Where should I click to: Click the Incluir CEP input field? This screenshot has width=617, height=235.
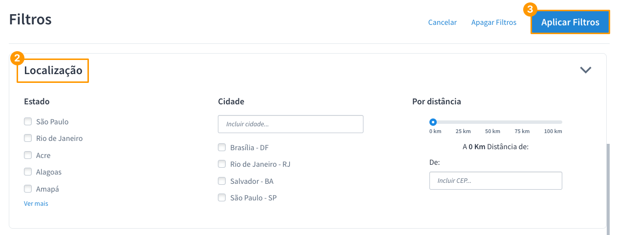point(495,180)
